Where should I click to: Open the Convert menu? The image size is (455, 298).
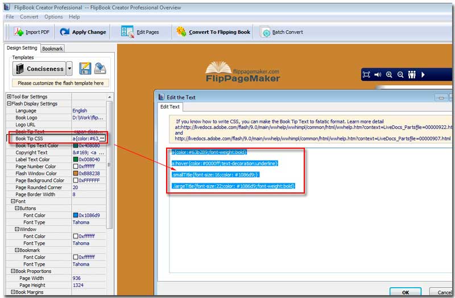[29, 17]
